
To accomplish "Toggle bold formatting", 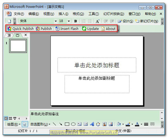I will click(x=76, y=21).
